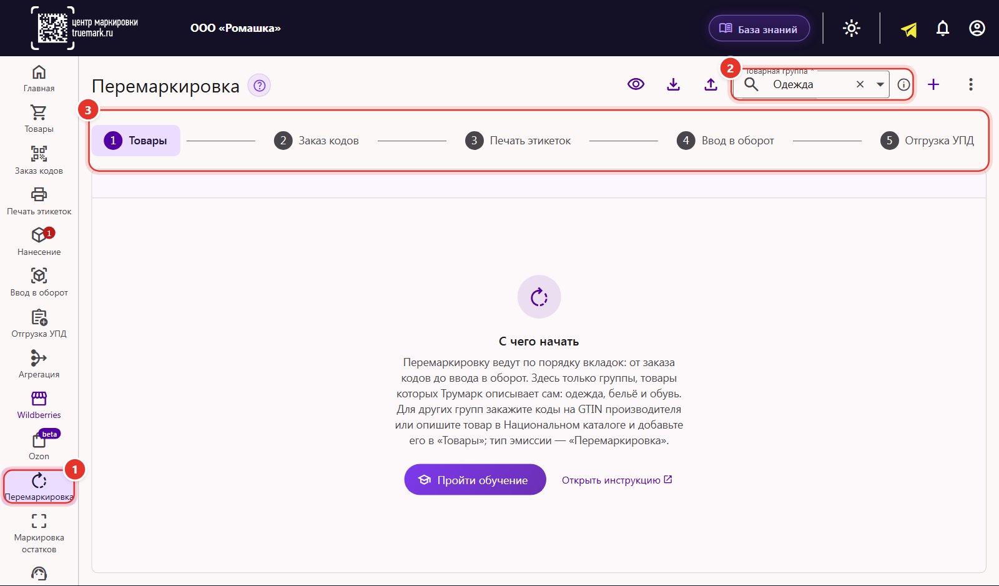
Task: Click the truemark.ru logo
Action: [85, 28]
